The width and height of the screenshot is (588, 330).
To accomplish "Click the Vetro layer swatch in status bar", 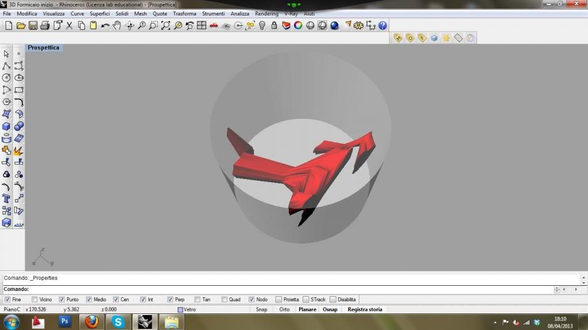I will click(x=180, y=310).
